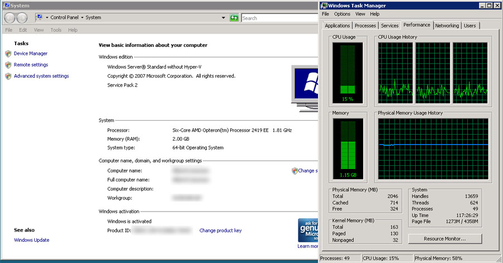Follow the Change product key link
This screenshot has height=263, width=503.
[x=220, y=231]
